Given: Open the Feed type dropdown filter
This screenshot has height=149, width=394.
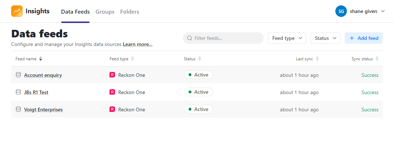Looking at the screenshot, I should (287, 38).
